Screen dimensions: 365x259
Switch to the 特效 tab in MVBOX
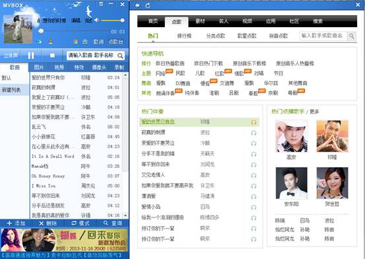[79, 67]
